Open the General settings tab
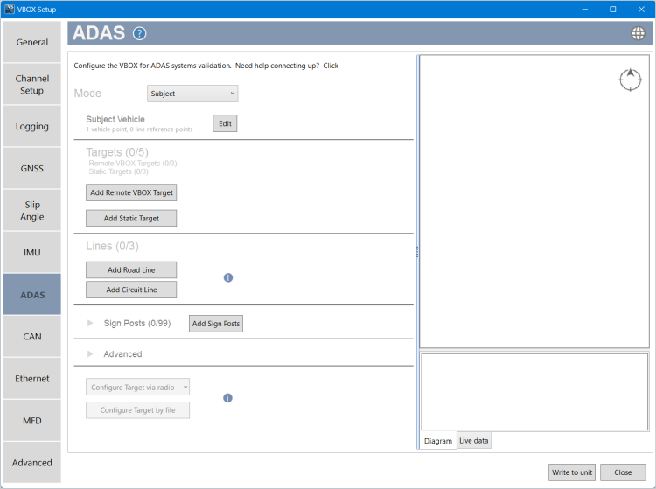Image resolution: width=656 pixels, height=489 pixels. 32,42
